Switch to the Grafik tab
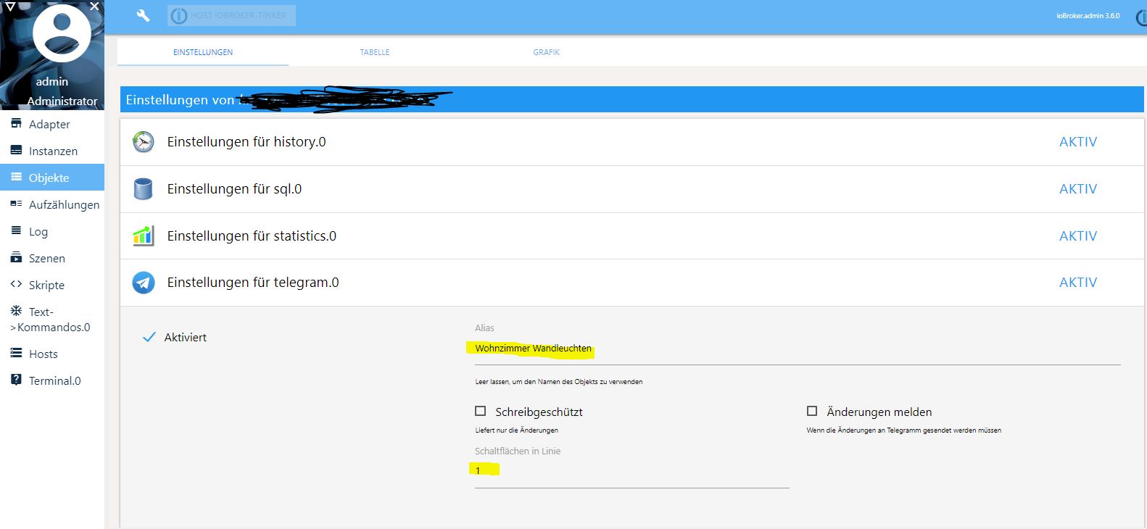Image resolution: width=1147 pixels, height=529 pixels. click(x=547, y=52)
